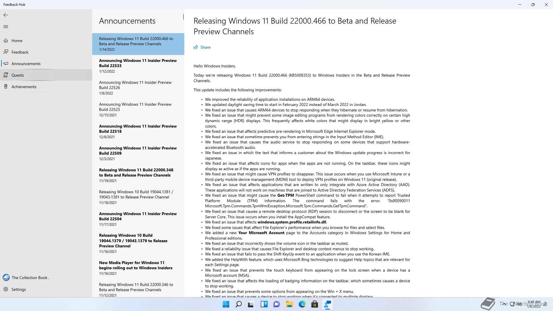
Task: Select Announcements label in sidebar
Action: tap(26, 64)
